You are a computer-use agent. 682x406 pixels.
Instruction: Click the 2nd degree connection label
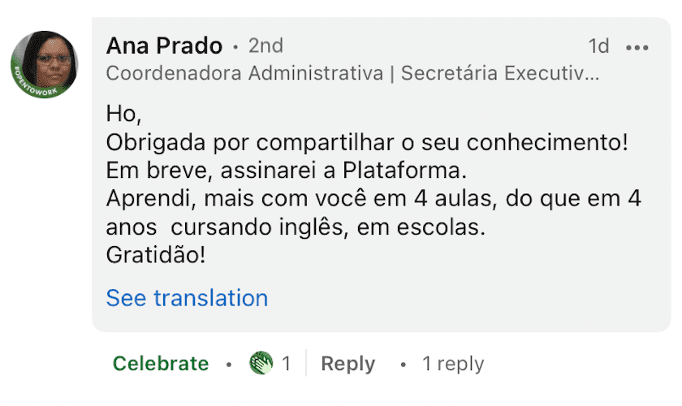(265, 45)
